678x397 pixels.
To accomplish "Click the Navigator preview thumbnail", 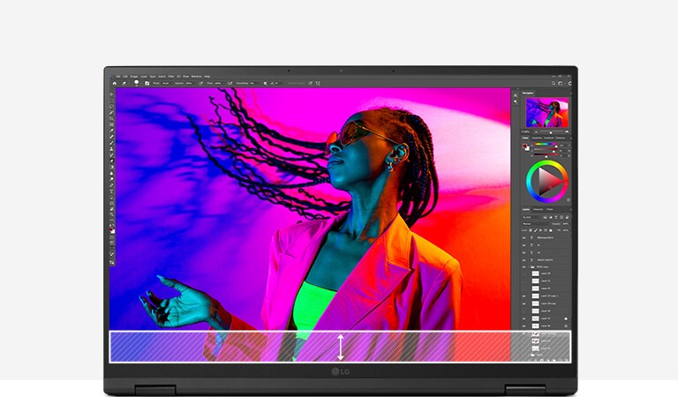I will coord(546,112).
